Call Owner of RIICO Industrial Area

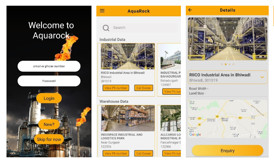point(144,88)
